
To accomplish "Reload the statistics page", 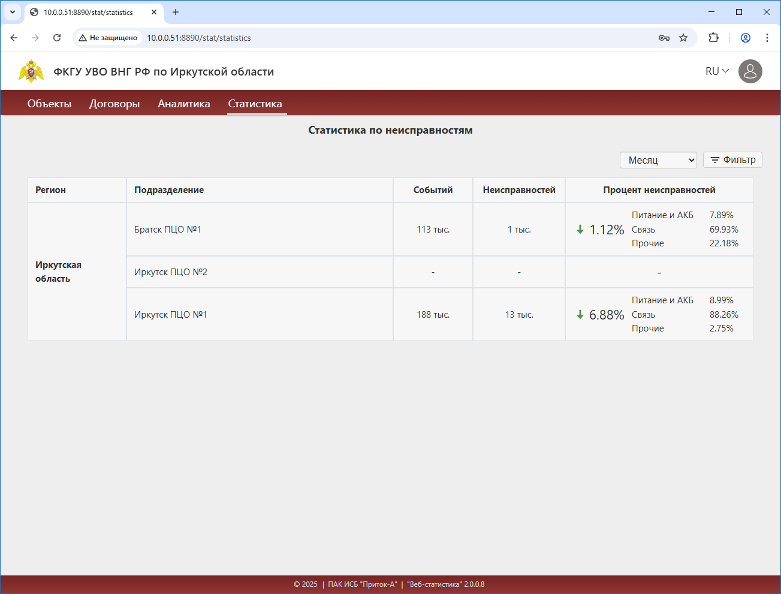I will coord(57,38).
